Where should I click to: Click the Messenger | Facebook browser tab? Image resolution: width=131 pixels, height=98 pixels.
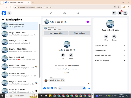click(x=17, y=2)
